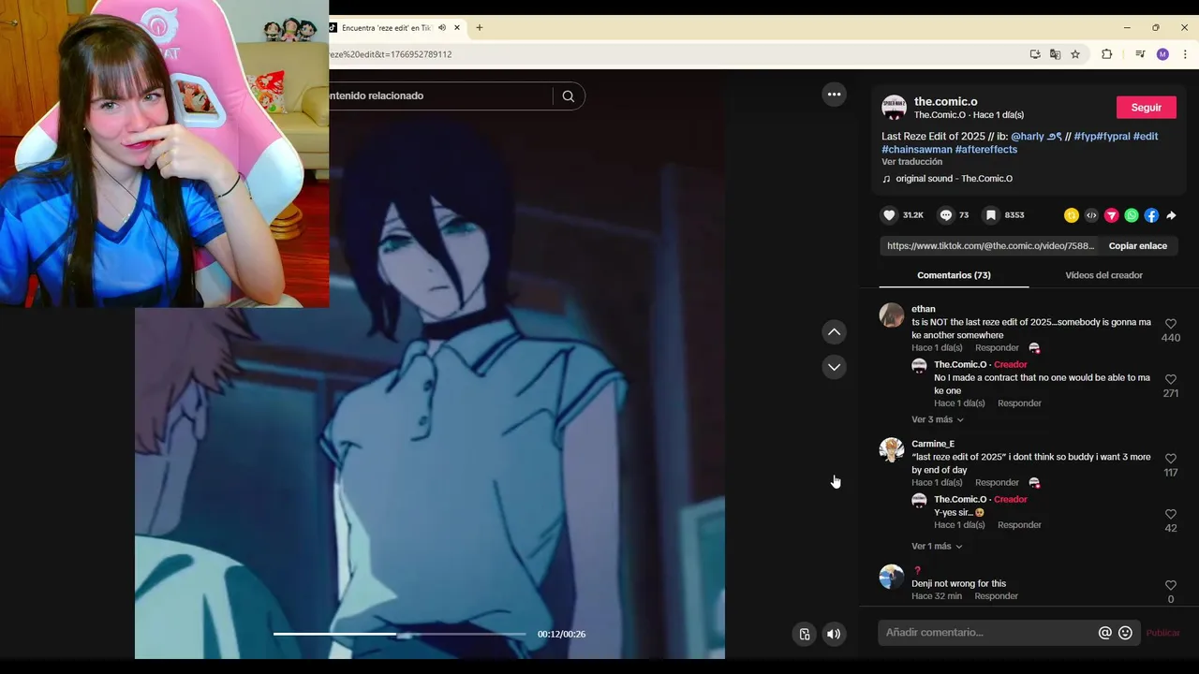Go to the next video
Viewport: 1199px width, 674px height.
(x=834, y=367)
